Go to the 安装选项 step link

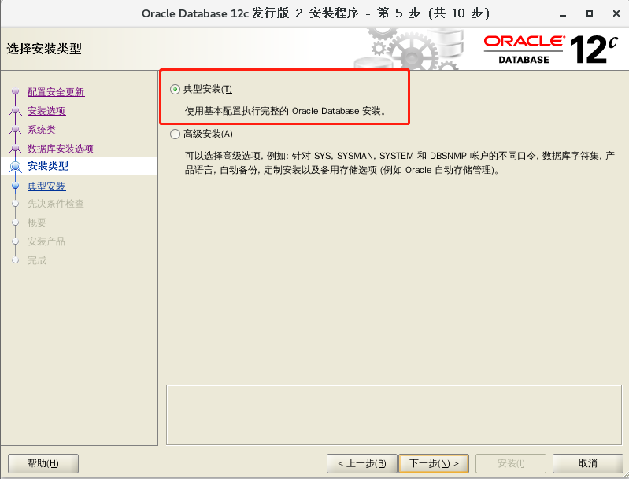(46, 111)
